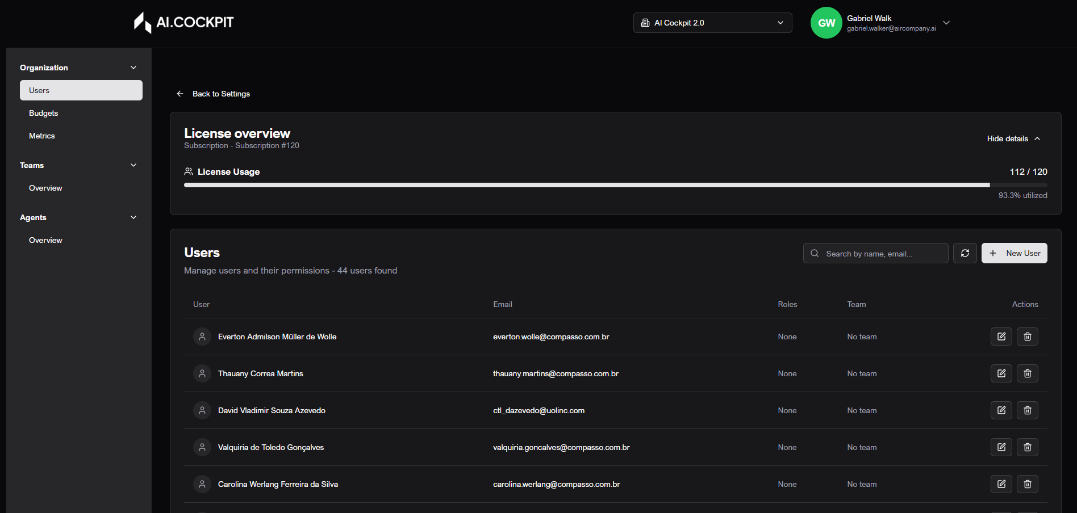Open the AI Cockpit 2.0 workspace dropdown

[712, 23]
